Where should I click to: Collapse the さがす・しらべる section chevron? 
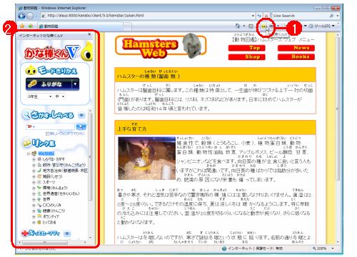click(81, 115)
